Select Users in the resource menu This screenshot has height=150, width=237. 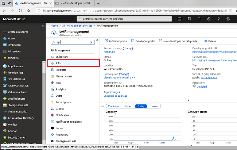tap(57, 96)
